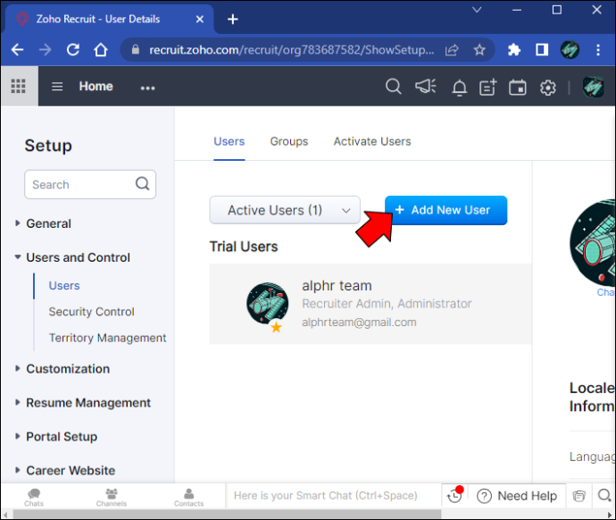Open global search magnifier in top bar
The height and width of the screenshot is (520, 616).
393,87
